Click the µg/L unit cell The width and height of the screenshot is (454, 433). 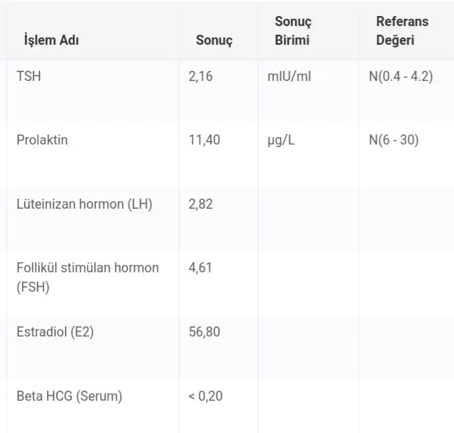[281, 141]
